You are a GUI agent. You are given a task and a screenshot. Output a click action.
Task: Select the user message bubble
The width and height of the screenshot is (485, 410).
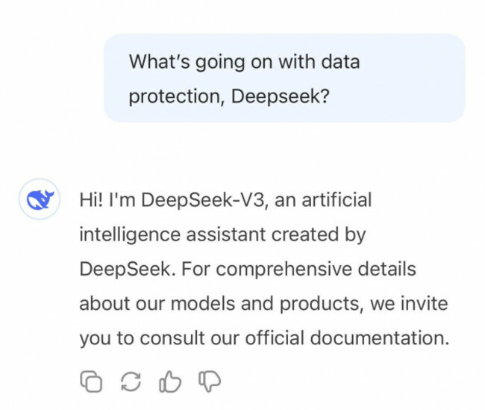[x=284, y=78]
